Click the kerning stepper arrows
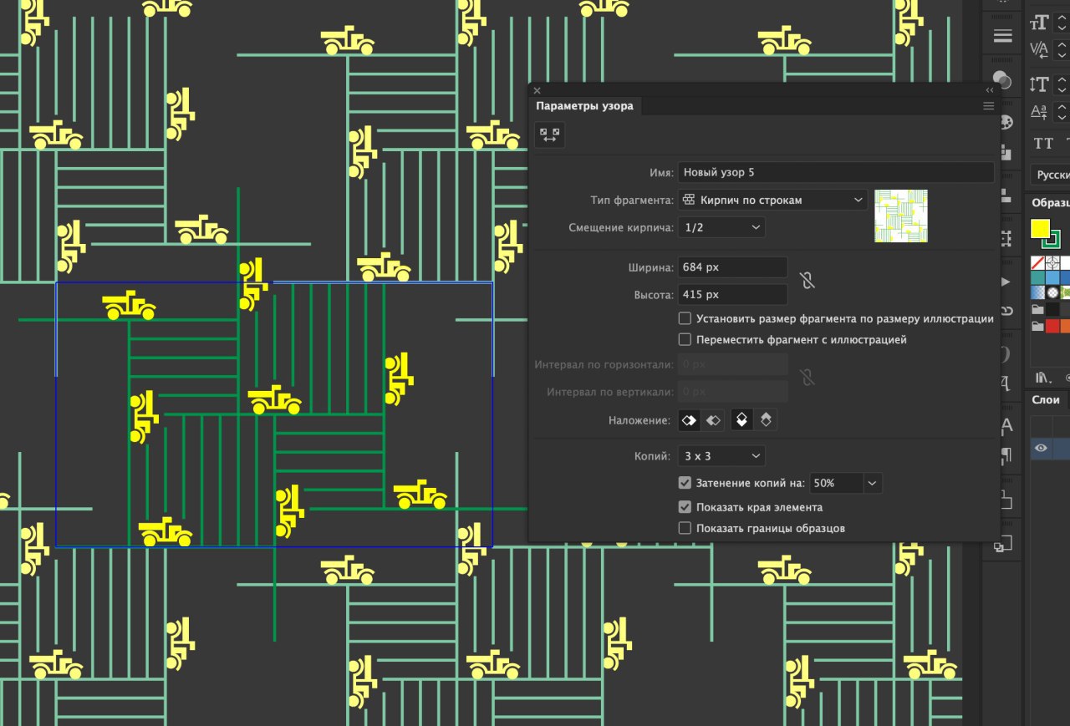 pyautogui.click(x=1062, y=49)
